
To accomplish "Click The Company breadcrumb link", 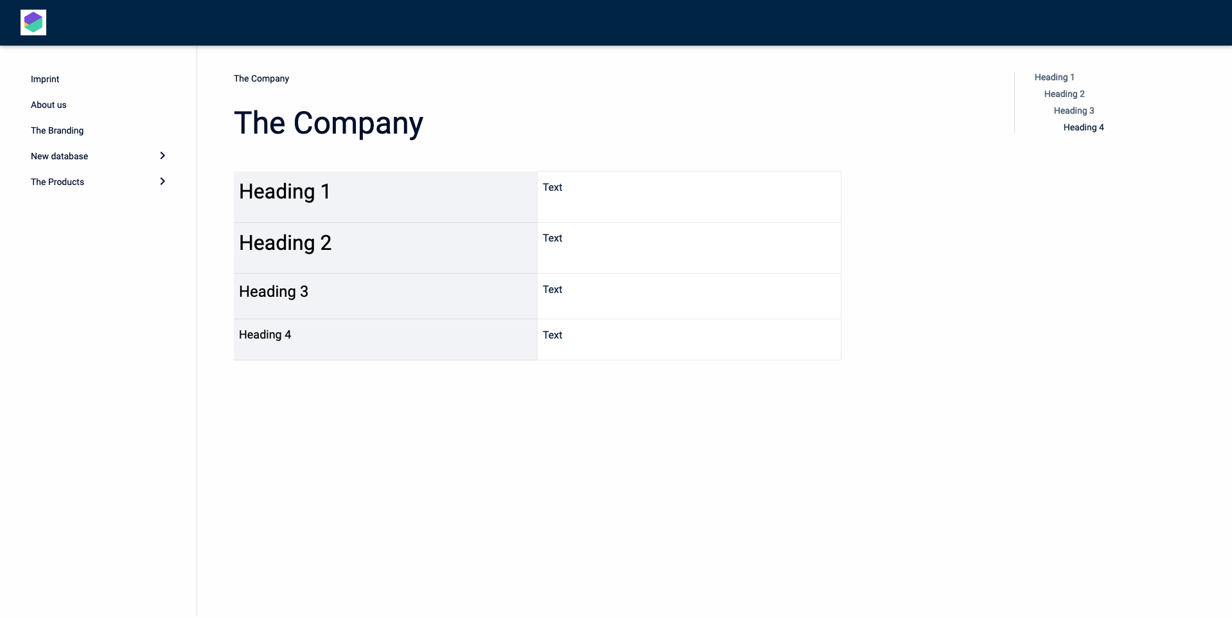I will 261,78.
